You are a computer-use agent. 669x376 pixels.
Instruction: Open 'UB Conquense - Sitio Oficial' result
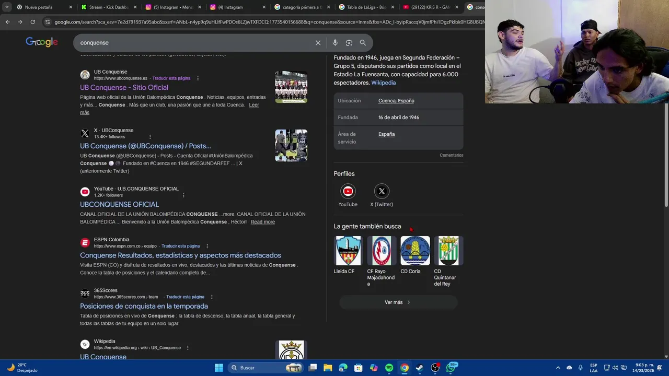pyautogui.click(x=124, y=87)
